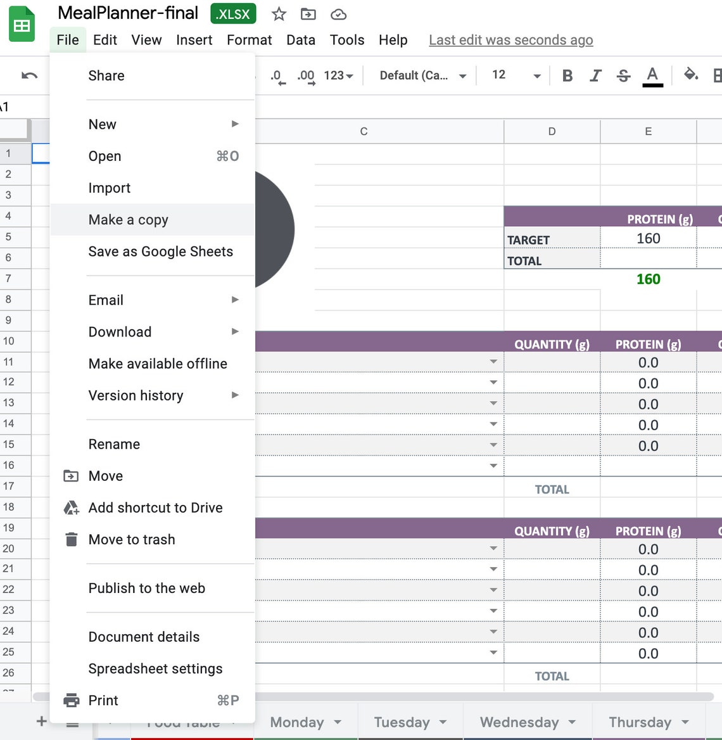Select Save as Google Sheets

[x=153, y=252]
